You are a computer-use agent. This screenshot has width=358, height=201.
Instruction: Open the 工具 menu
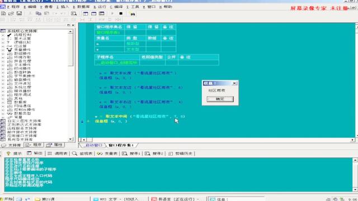click(x=133, y=7)
